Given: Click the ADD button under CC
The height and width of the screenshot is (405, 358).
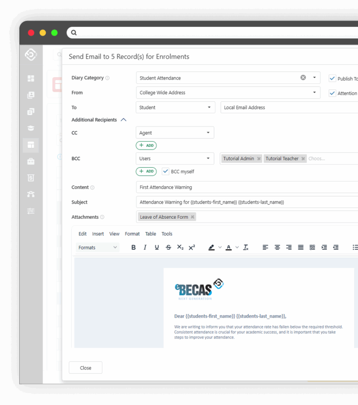Looking at the screenshot, I should pos(146,146).
